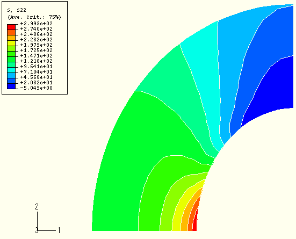
Task: Click the amber legend swatch near +2.232e+02
Action: [11, 38]
